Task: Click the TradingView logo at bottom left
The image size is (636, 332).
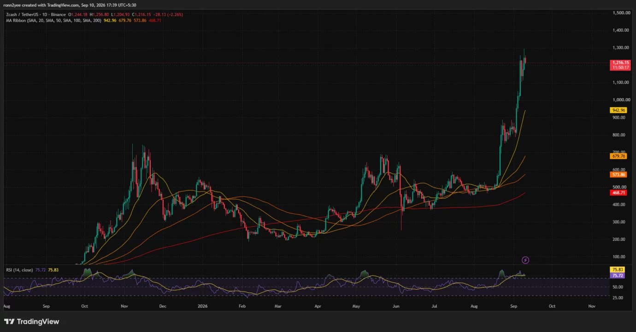Action: coord(32,322)
